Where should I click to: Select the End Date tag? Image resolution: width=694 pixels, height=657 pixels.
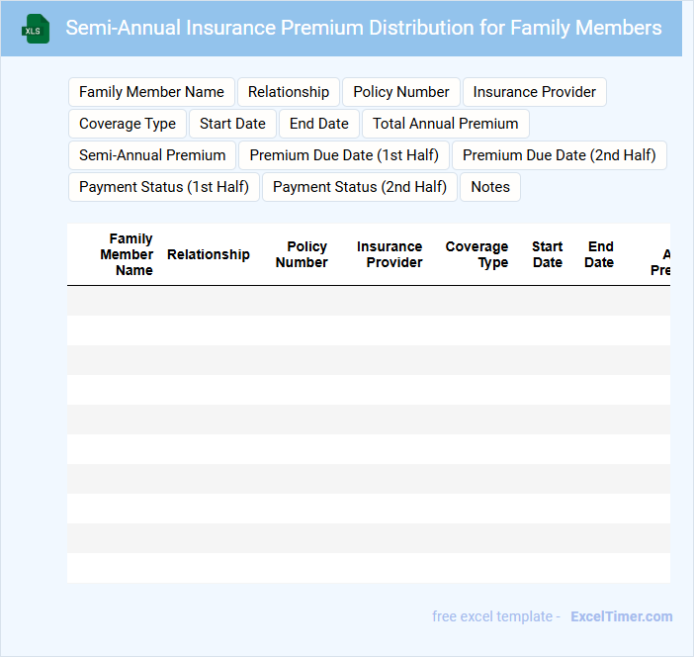[x=318, y=124]
